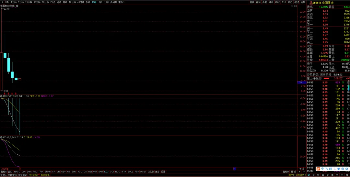
Task: Select the 1分钟 period
Action: point(14,2)
